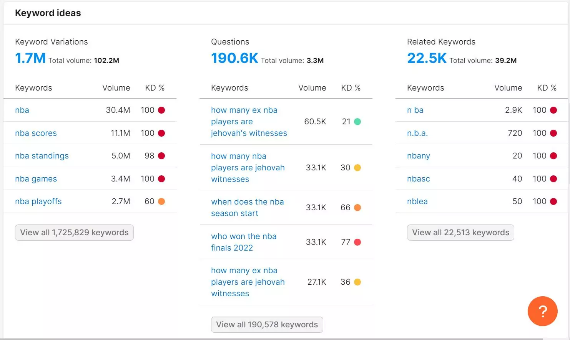Click red KD dot for nblea row

[x=553, y=201]
